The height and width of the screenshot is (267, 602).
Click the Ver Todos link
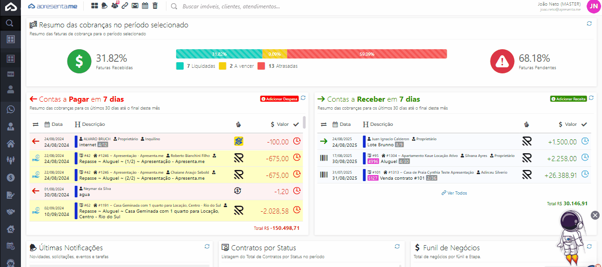[454, 193]
